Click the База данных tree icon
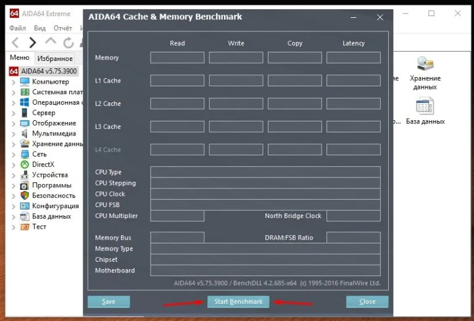The image size is (474, 321). 25,216
